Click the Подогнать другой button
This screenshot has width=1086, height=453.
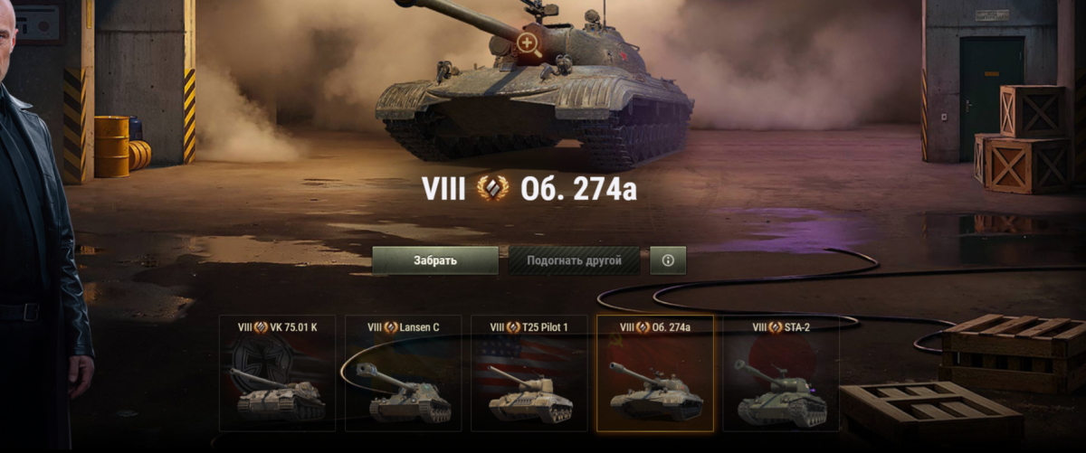click(574, 260)
